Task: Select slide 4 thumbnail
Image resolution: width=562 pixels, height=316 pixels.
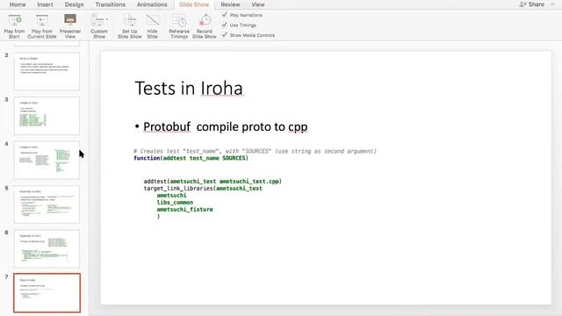Action: [47, 160]
